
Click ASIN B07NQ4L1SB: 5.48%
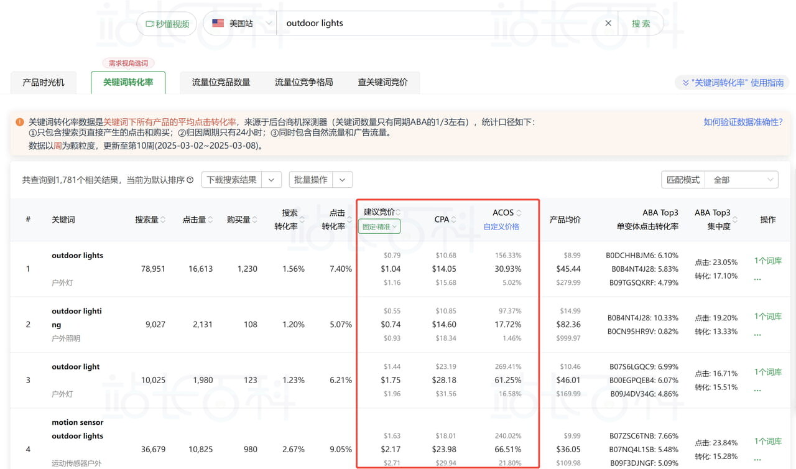coord(643,449)
